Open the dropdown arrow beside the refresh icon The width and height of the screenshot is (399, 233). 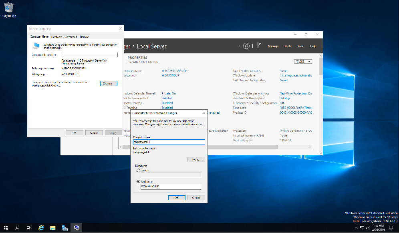(x=240, y=46)
